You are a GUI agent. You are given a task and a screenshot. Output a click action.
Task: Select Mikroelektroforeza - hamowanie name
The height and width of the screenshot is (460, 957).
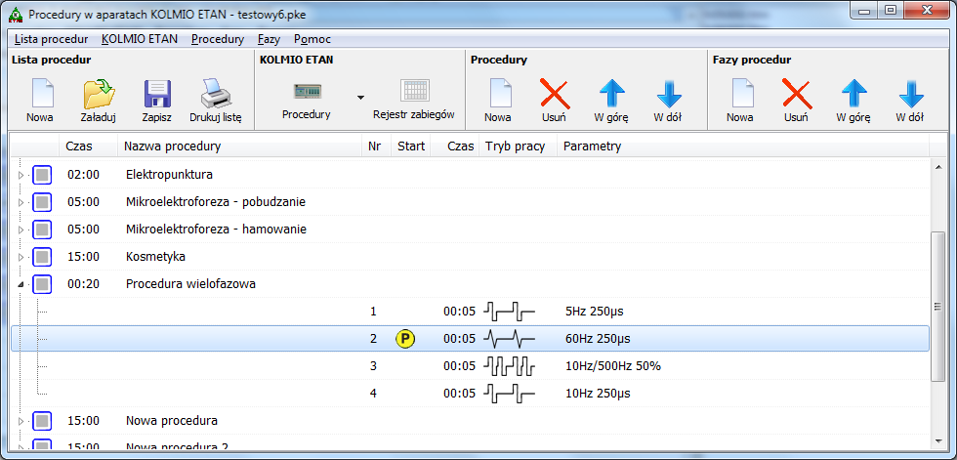[216, 230]
